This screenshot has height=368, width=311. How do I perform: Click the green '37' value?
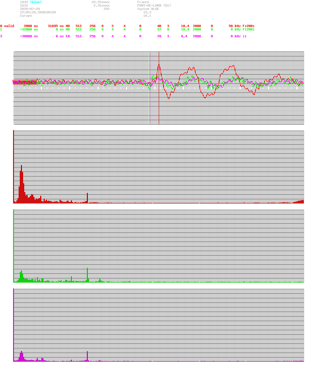coord(159,29)
